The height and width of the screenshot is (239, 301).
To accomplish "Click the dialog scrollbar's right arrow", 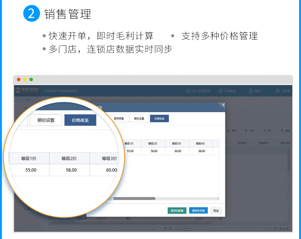I will pos(218,199).
